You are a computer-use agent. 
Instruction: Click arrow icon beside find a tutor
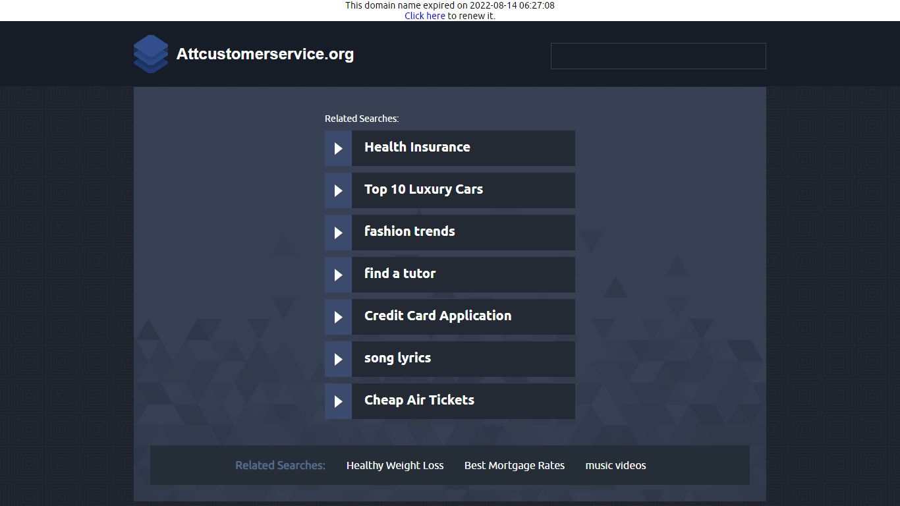click(x=339, y=275)
